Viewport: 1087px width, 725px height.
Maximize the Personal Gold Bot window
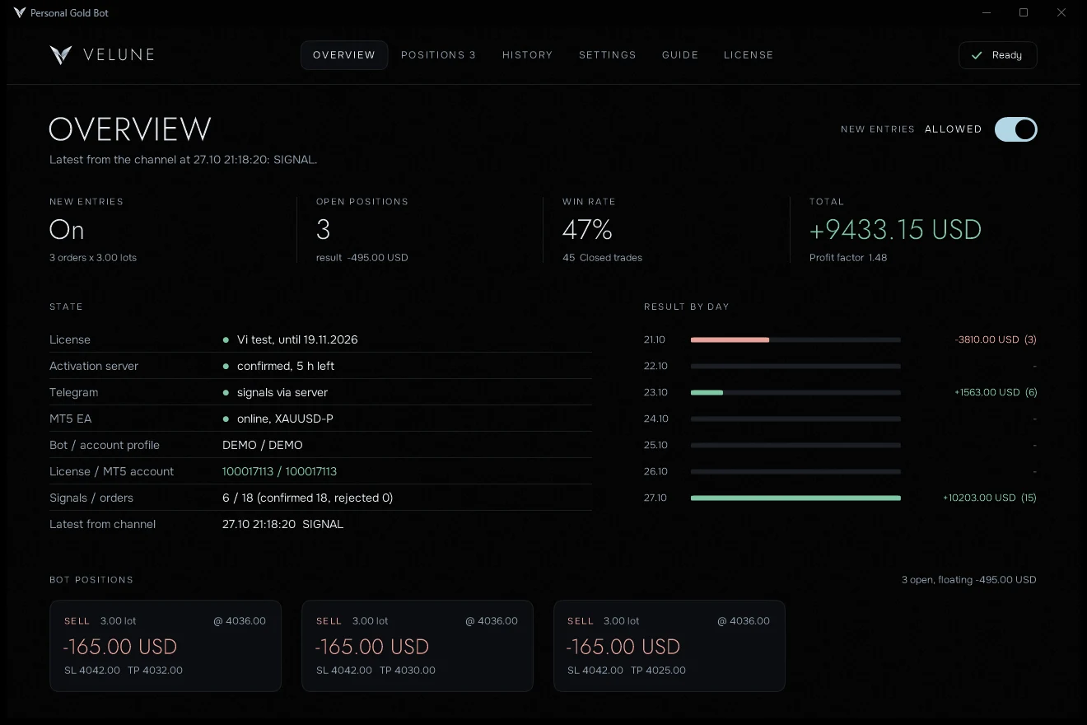point(1024,12)
